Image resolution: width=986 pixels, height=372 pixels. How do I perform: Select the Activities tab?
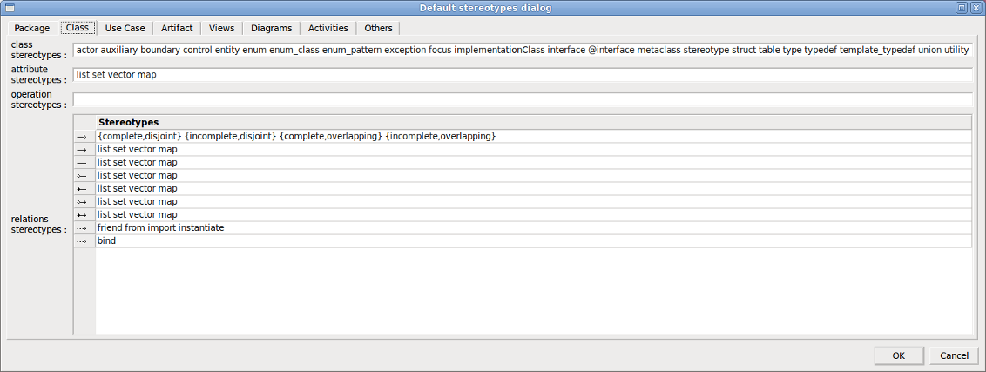328,29
